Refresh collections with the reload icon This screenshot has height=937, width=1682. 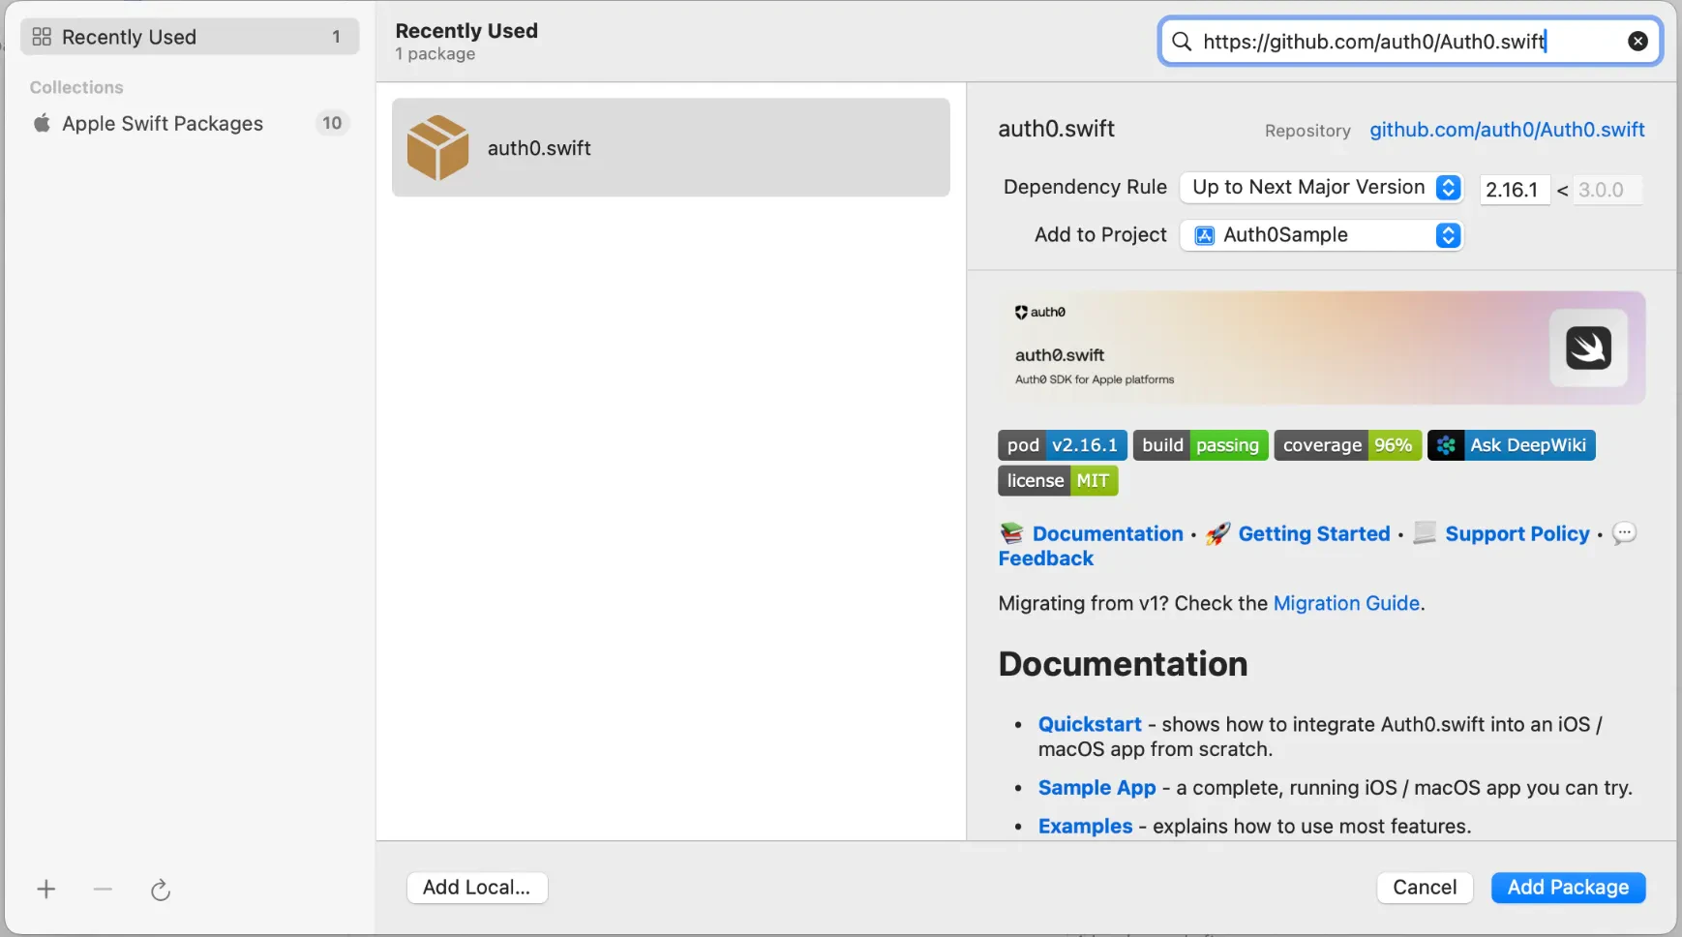pos(161,889)
